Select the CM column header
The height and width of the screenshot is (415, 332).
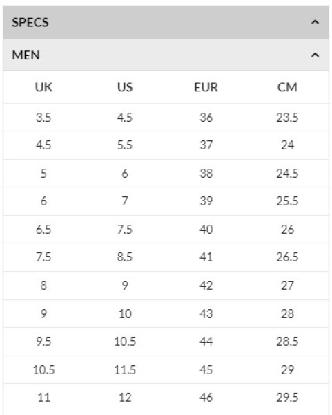click(x=287, y=87)
